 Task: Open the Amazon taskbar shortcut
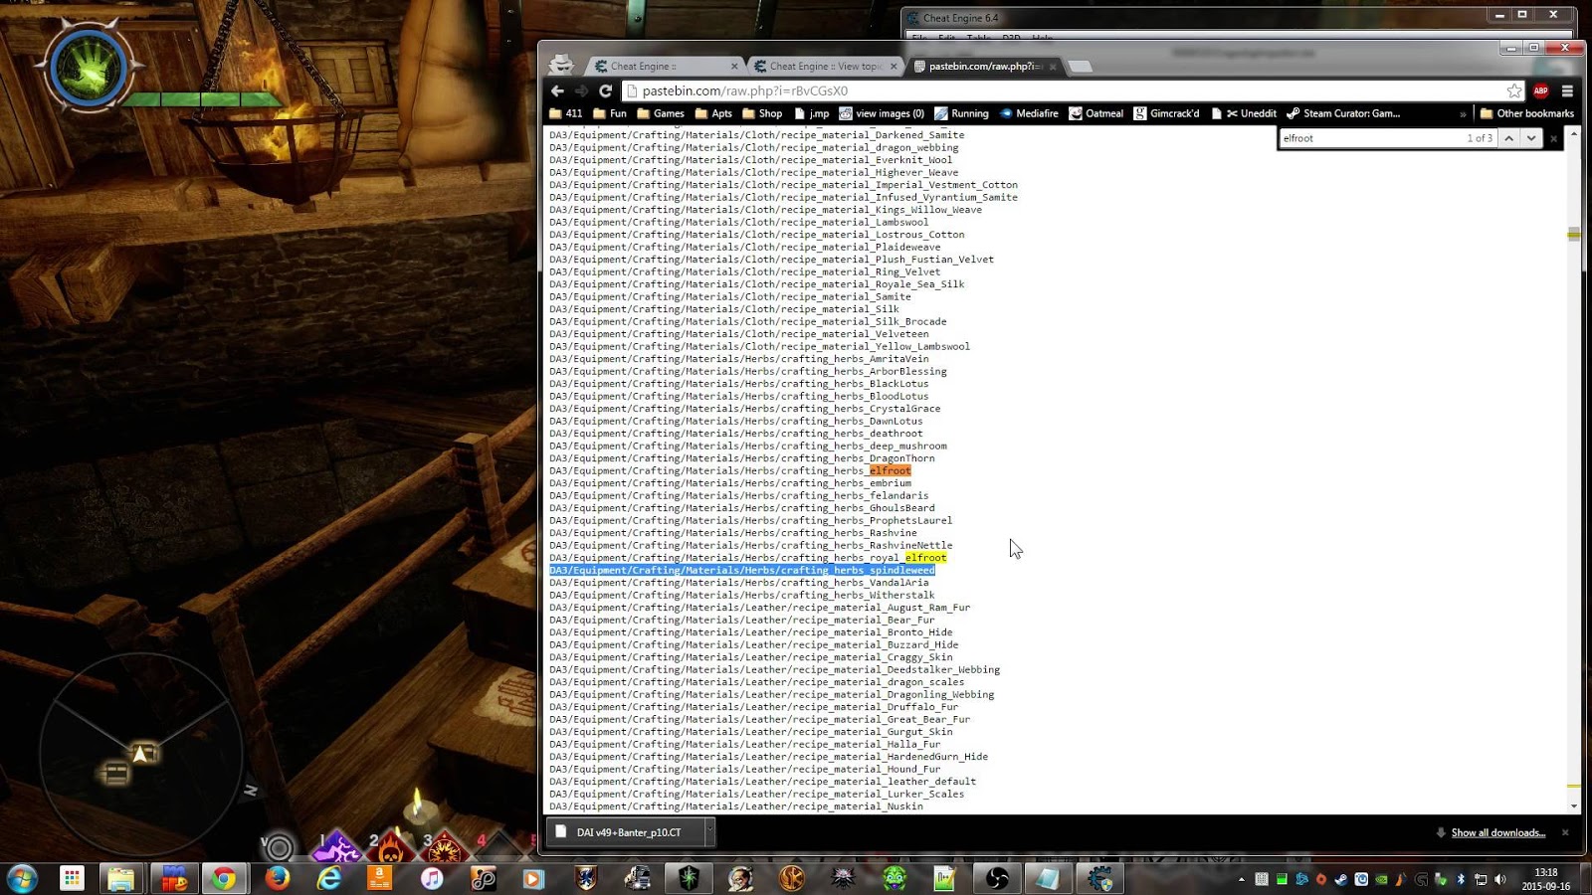click(x=380, y=878)
